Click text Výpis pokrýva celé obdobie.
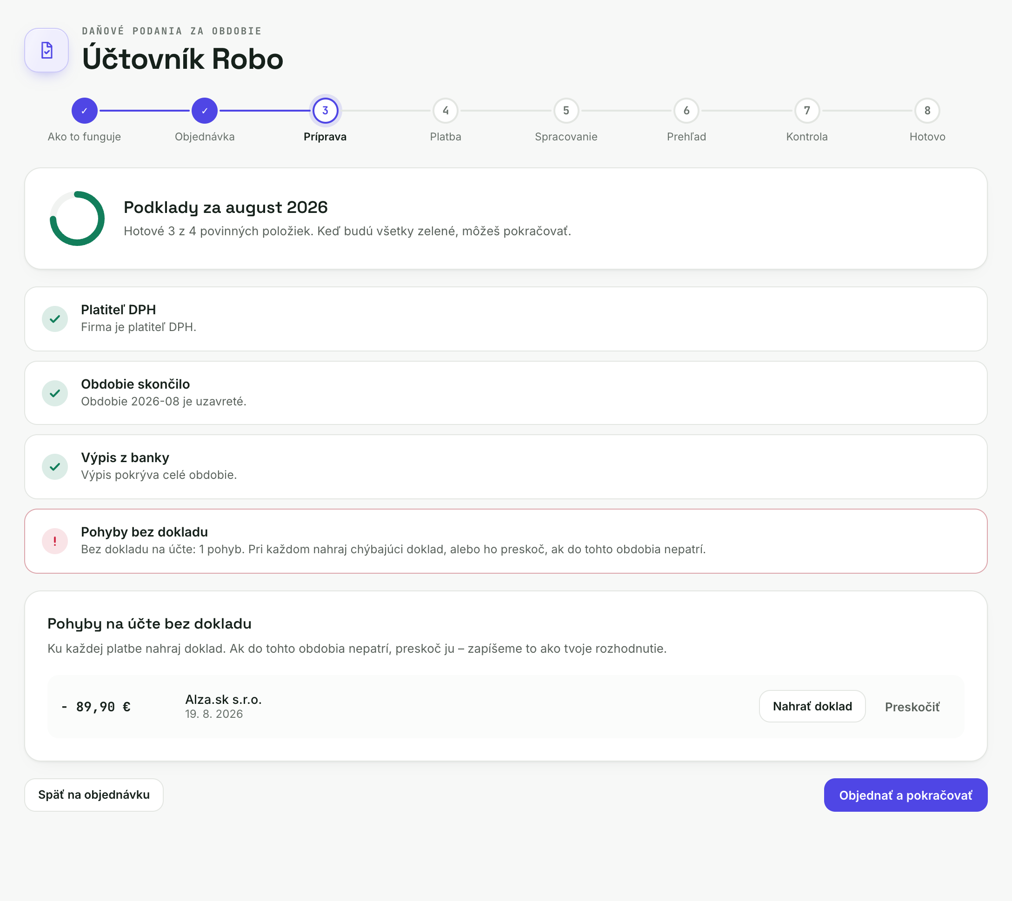 (x=159, y=475)
